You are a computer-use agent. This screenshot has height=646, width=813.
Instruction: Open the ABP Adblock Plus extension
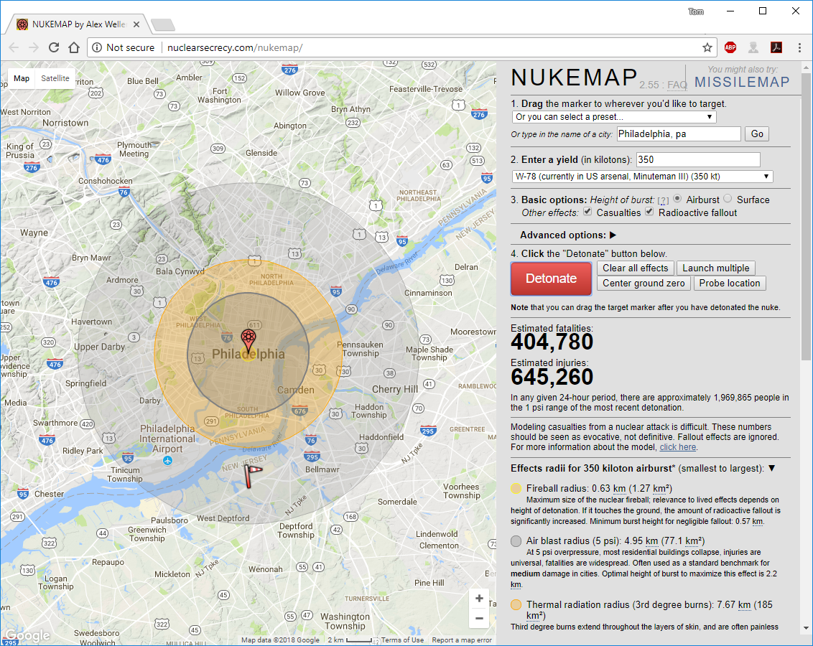(x=730, y=47)
